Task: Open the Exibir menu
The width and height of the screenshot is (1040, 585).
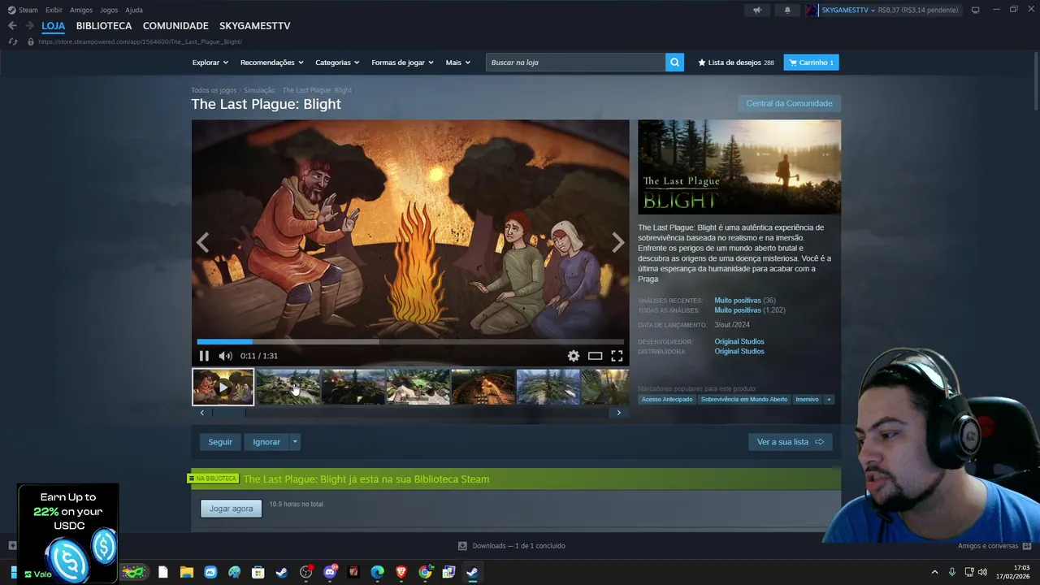Action: click(54, 10)
